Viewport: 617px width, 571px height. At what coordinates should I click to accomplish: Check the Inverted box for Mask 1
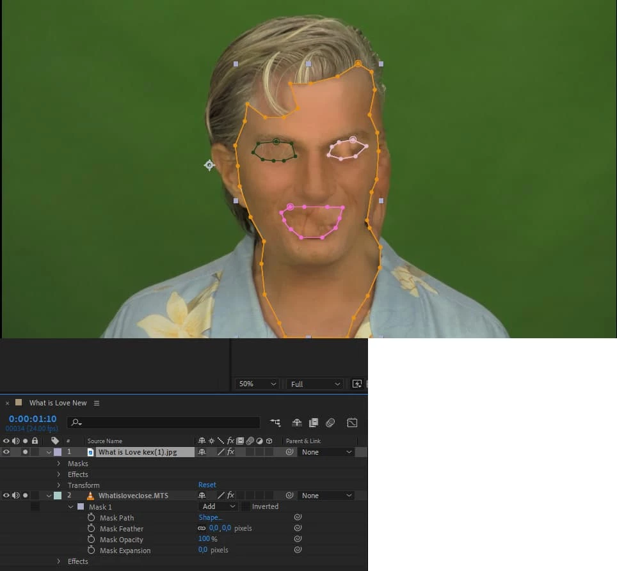pyautogui.click(x=246, y=506)
